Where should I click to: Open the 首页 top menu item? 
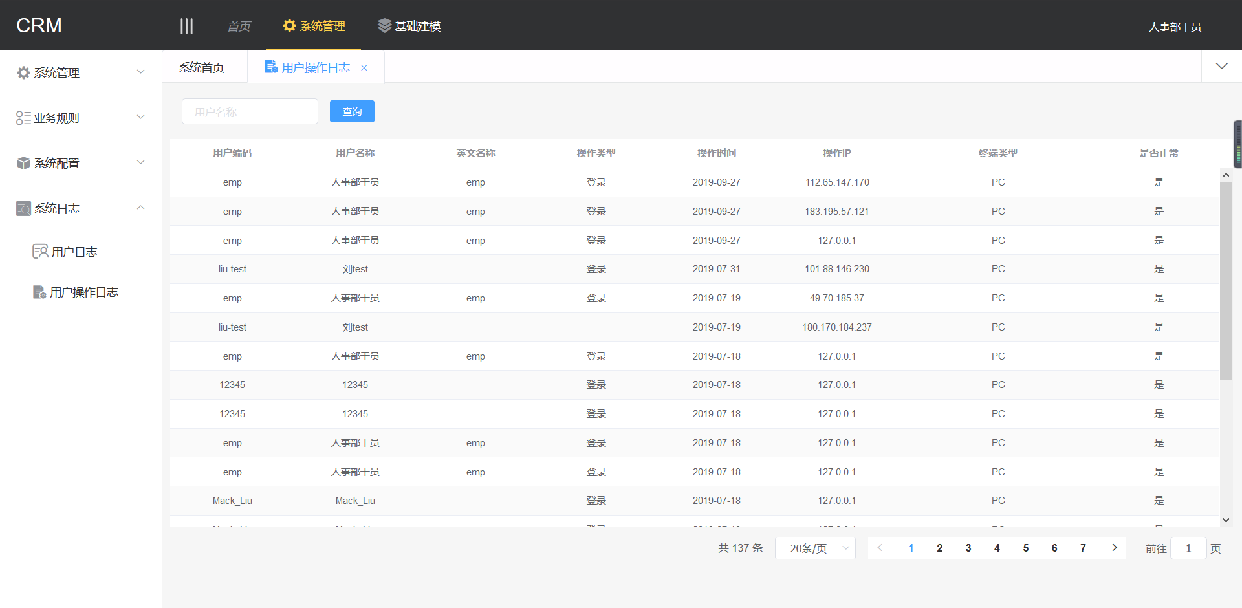239,27
